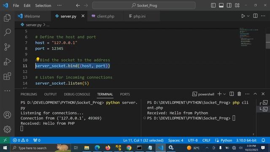Kill the terminal with trash icon
This screenshot has height=152, width=270.
[239, 94]
